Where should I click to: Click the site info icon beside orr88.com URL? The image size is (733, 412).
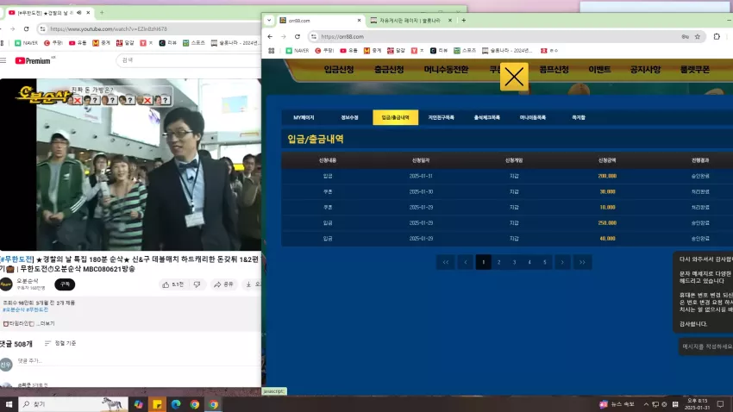click(314, 36)
